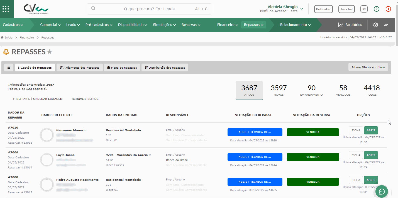Image resolution: width=398 pixels, height=198 pixels.
Task: Expand the Cadastros menu
Action: pyautogui.click(x=13, y=25)
